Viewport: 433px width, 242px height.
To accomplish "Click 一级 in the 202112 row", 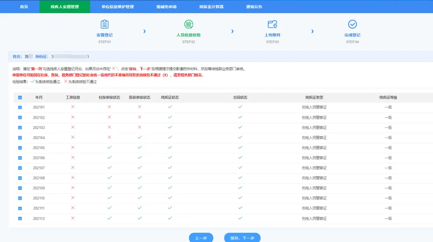I will click(x=388, y=218).
